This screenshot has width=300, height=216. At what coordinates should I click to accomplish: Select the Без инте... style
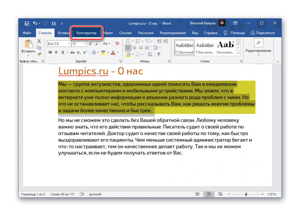click(x=205, y=48)
